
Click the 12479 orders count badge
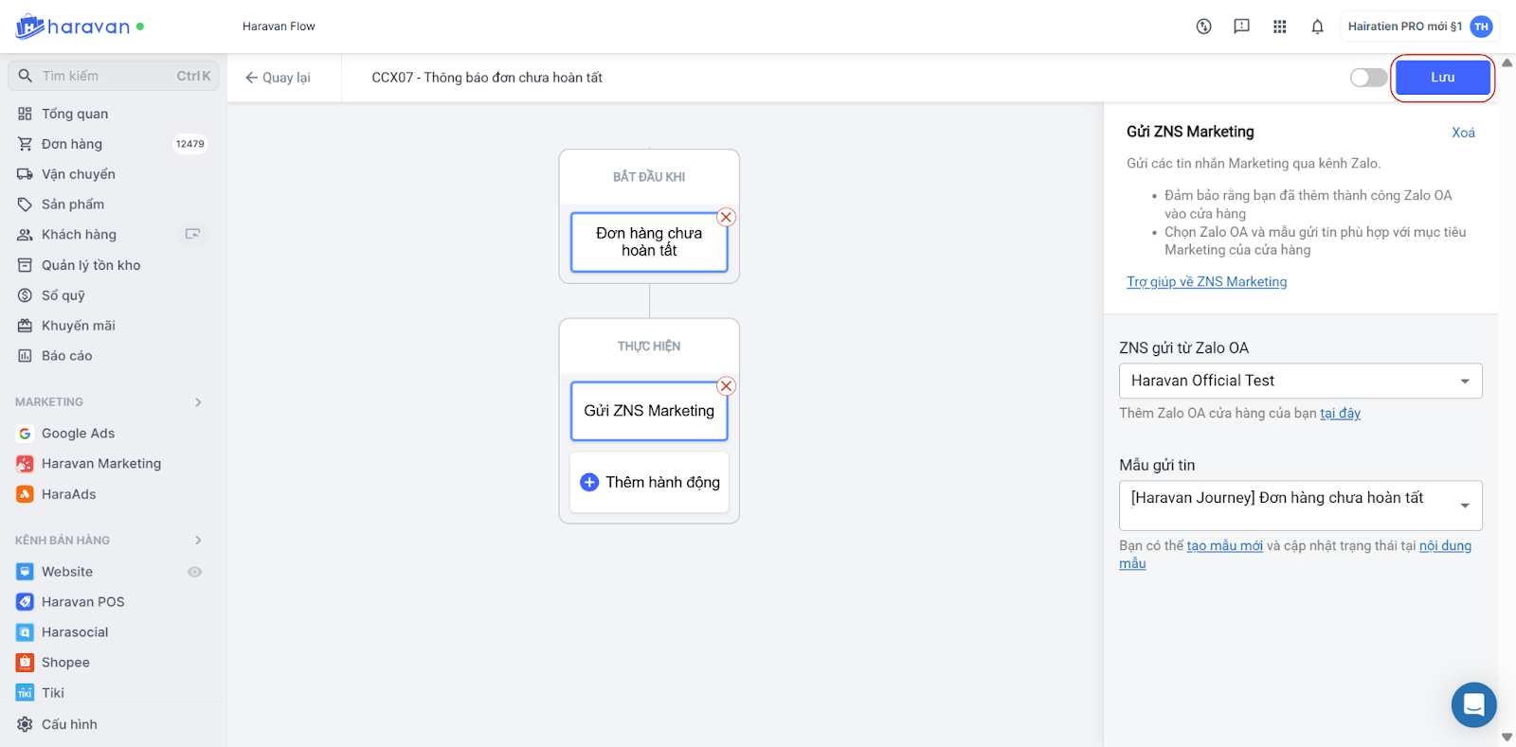(189, 144)
